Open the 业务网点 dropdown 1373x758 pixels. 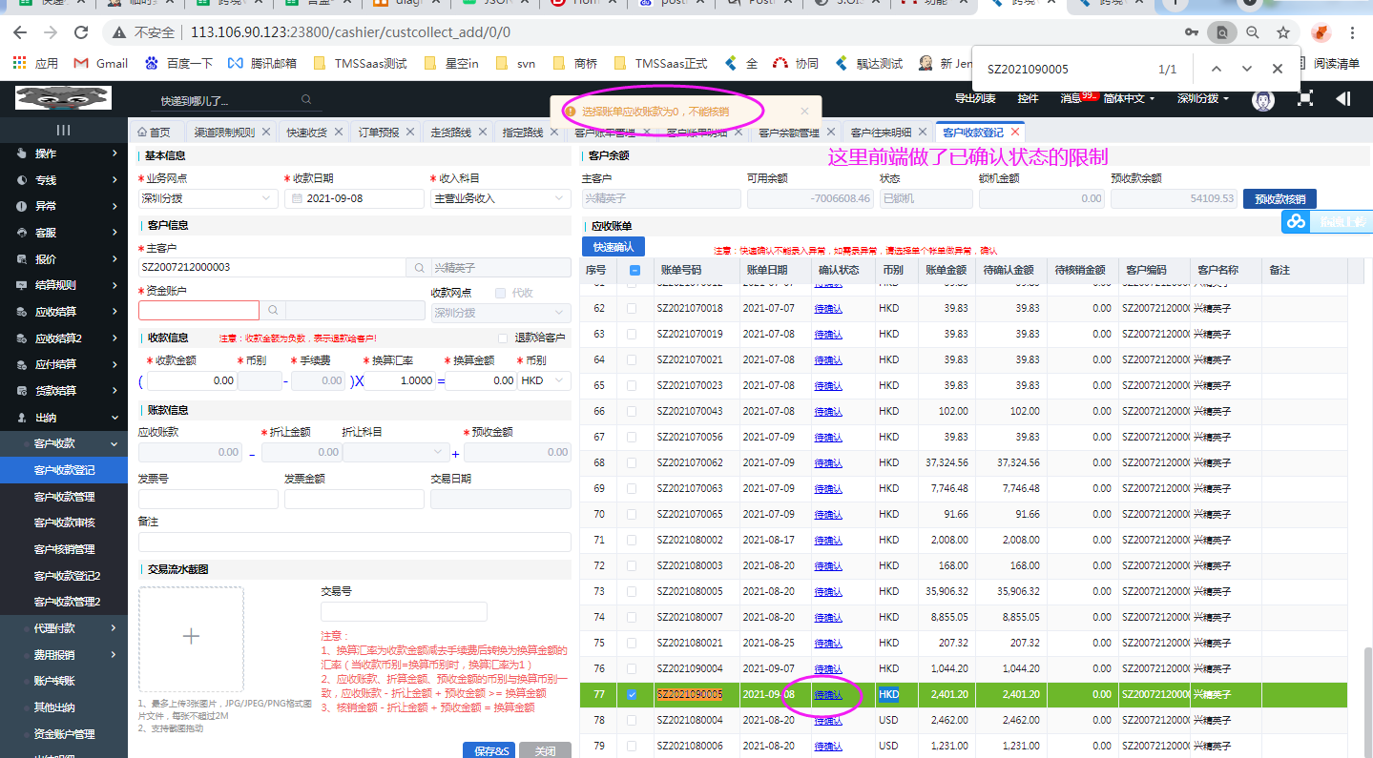[207, 198]
